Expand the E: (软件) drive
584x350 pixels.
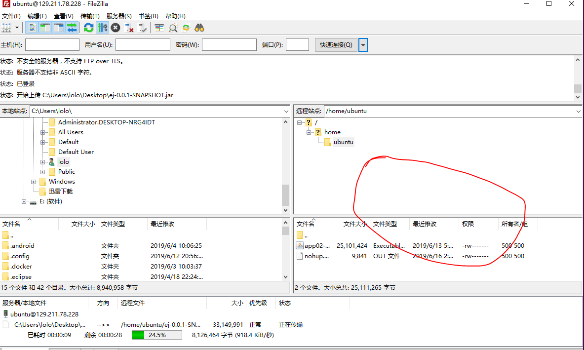coord(24,201)
